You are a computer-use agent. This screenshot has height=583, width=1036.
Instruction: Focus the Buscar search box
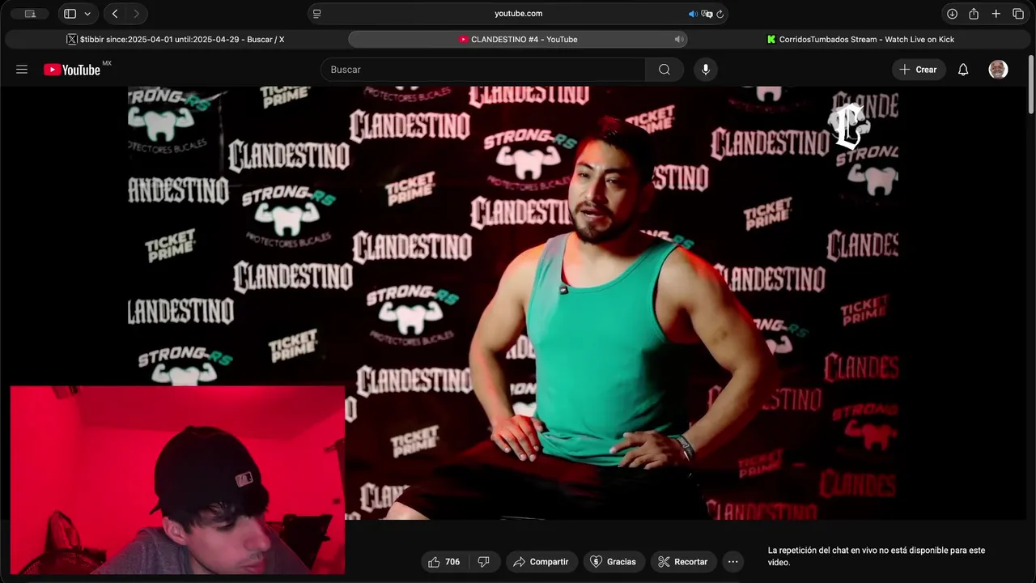tap(483, 70)
